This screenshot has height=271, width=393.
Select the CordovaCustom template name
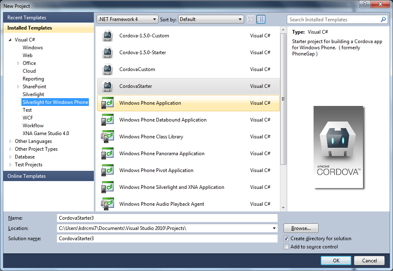pyautogui.click(x=137, y=69)
